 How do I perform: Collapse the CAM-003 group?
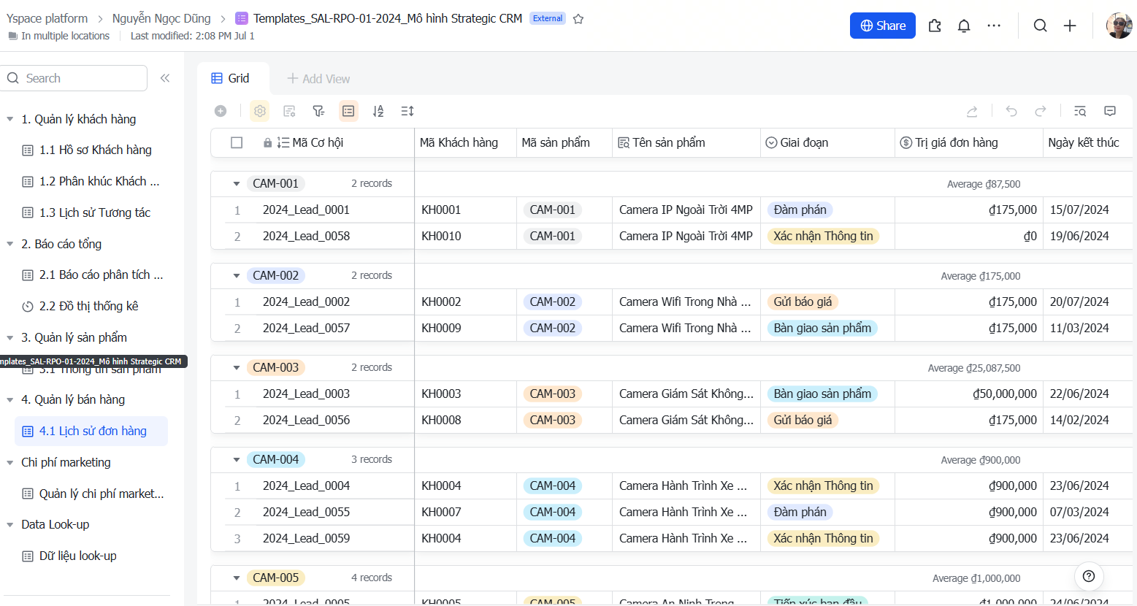[x=237, y=368]
